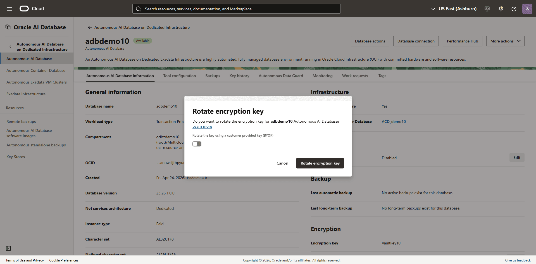Open Autonomous AI Database software images

tap(29, 133)
